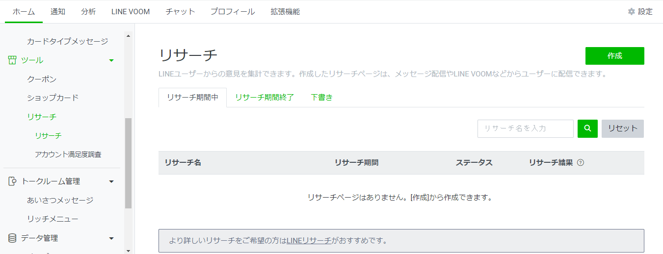Switch to the 下書き tab
The image size is (663, 254).
point(322,97)
